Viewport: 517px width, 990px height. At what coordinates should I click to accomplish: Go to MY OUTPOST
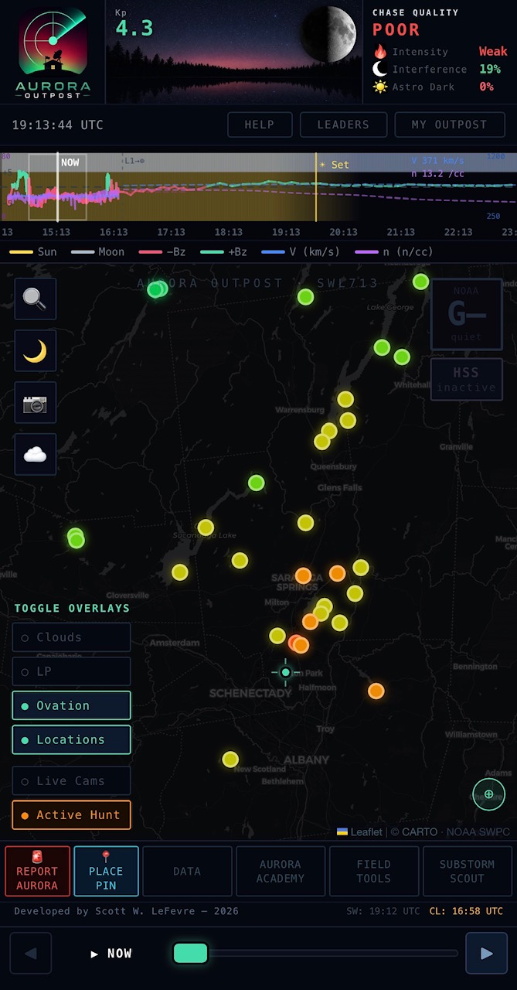click(450, 125)
